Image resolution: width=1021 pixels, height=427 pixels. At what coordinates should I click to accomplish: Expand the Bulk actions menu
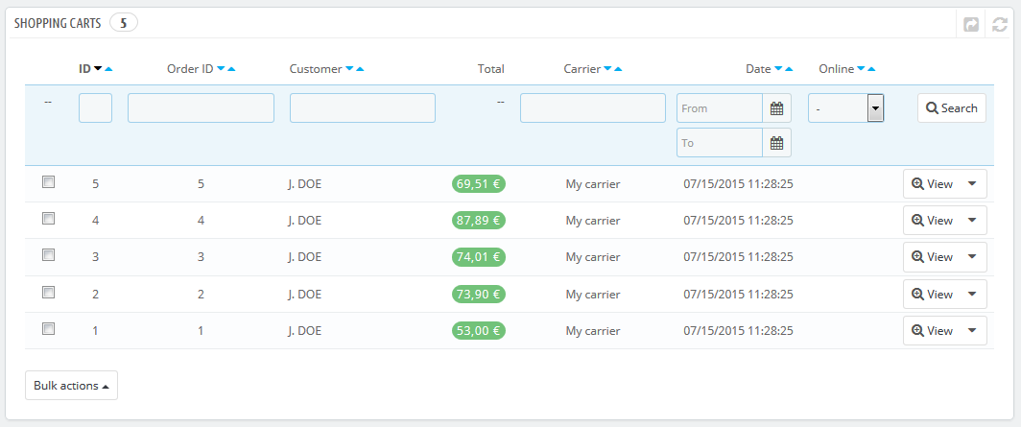(x=71, y=386)
